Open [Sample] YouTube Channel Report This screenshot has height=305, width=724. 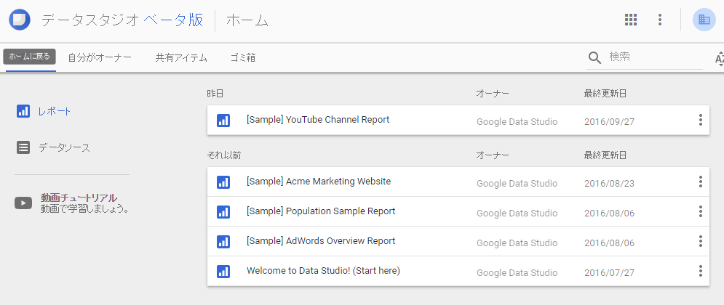coord(318,120)
